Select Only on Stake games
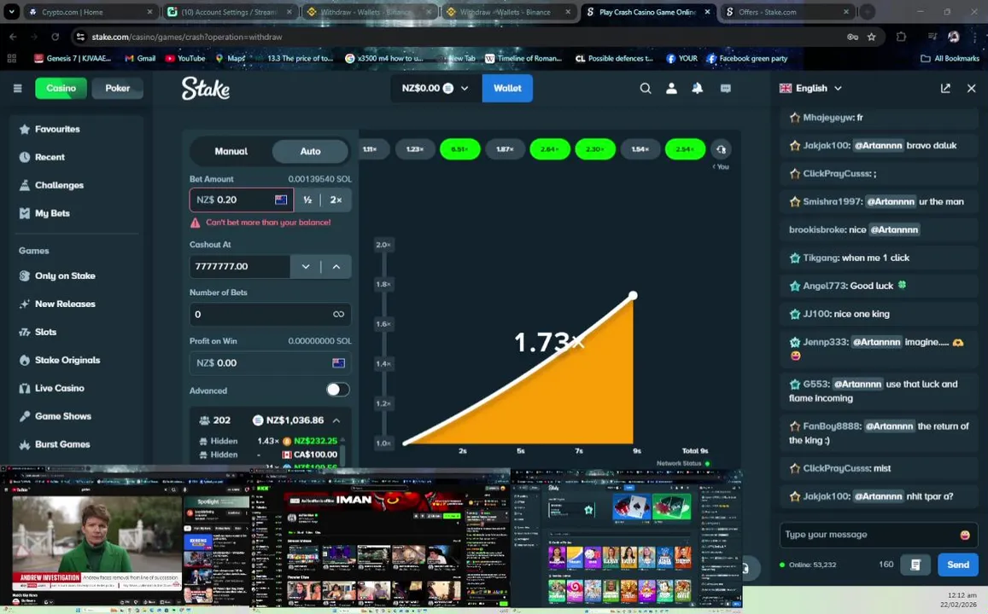 64,275
